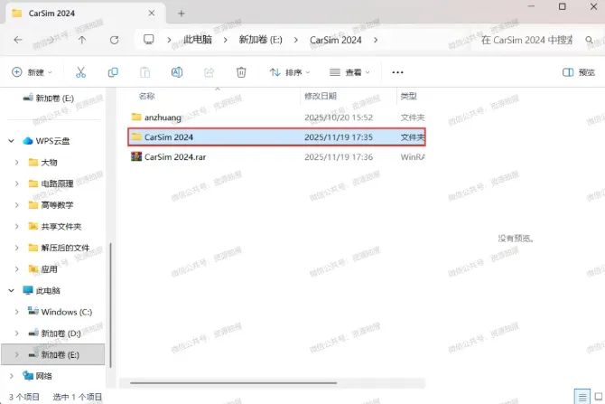Click the Share icon in toolbar

click(x=209, y=72)
